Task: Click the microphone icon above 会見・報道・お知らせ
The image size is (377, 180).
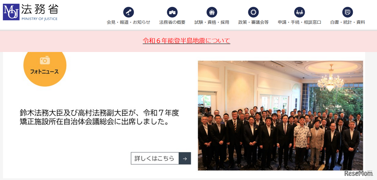Action: [128, 12]
